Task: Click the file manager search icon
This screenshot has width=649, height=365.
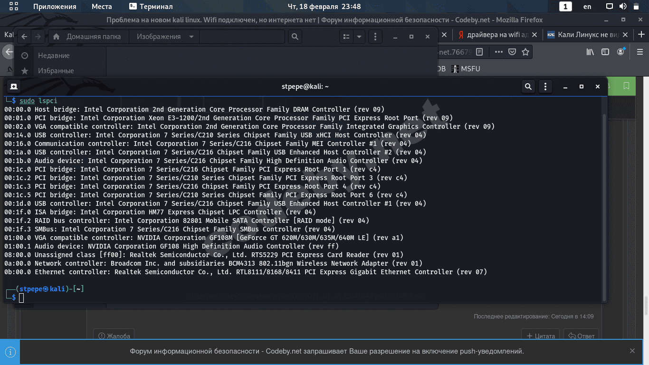Action: pos(295,37)
